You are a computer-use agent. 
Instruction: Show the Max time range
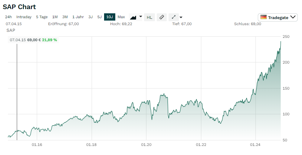click(x=121, y=17)
